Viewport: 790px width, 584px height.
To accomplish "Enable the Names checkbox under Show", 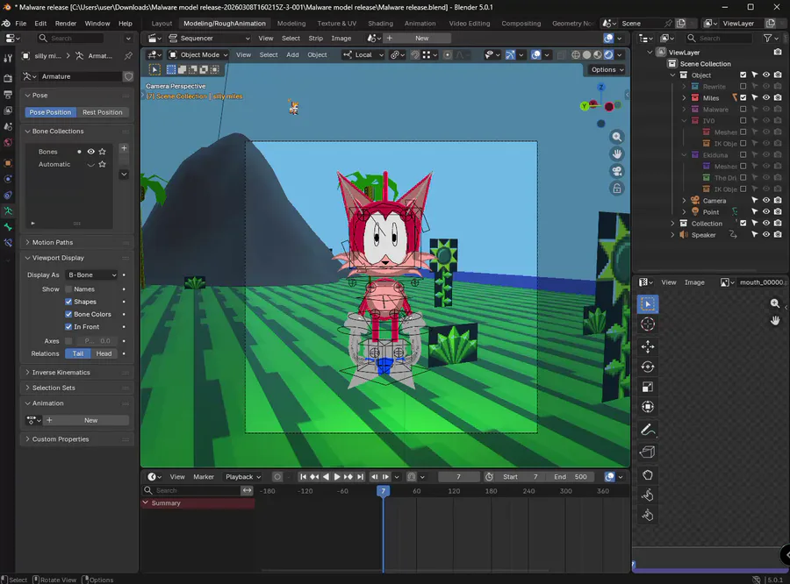I will tap(68, 289).
